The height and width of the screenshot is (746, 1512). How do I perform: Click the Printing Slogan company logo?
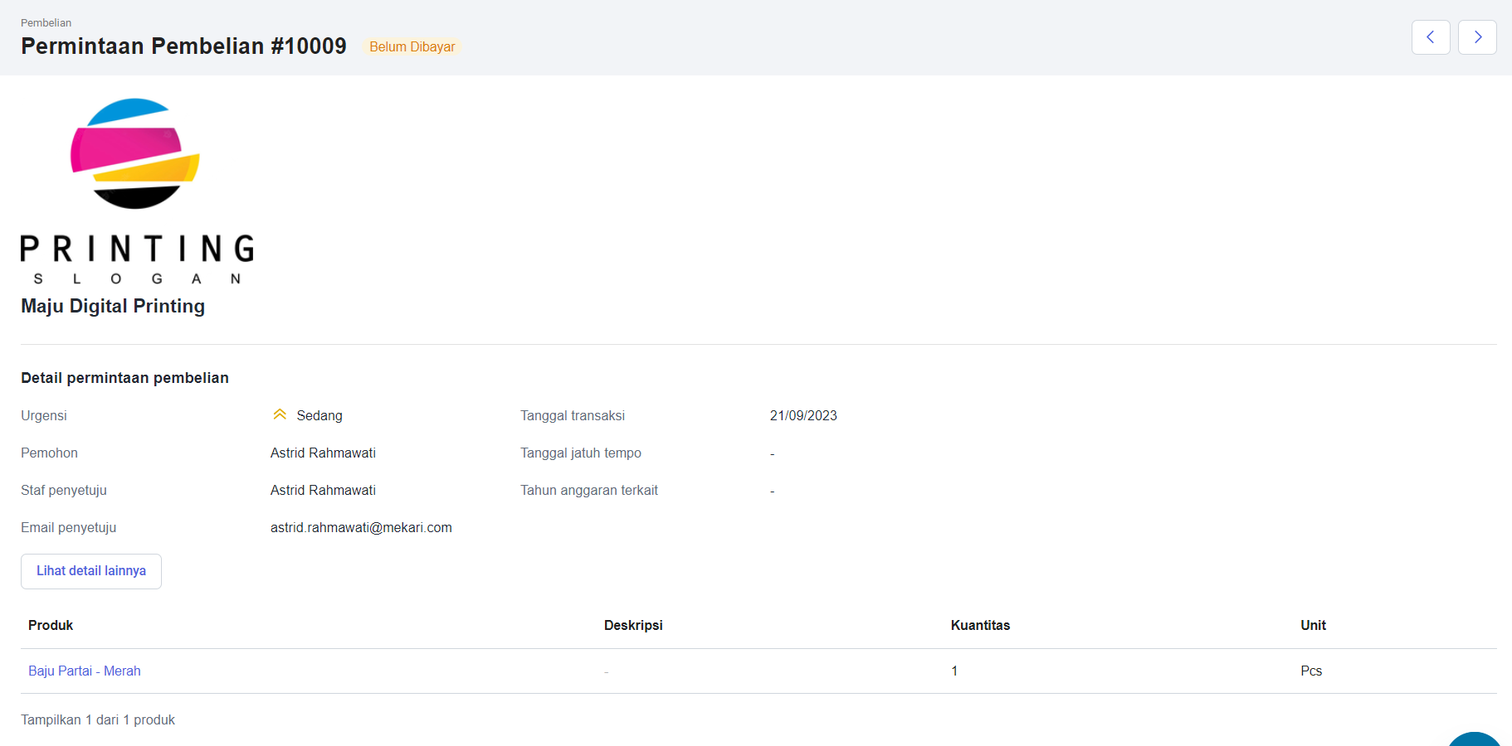pyautogui.click(x=137, y=191)
